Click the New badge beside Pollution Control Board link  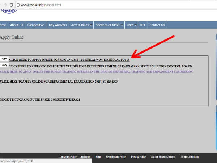4,65
